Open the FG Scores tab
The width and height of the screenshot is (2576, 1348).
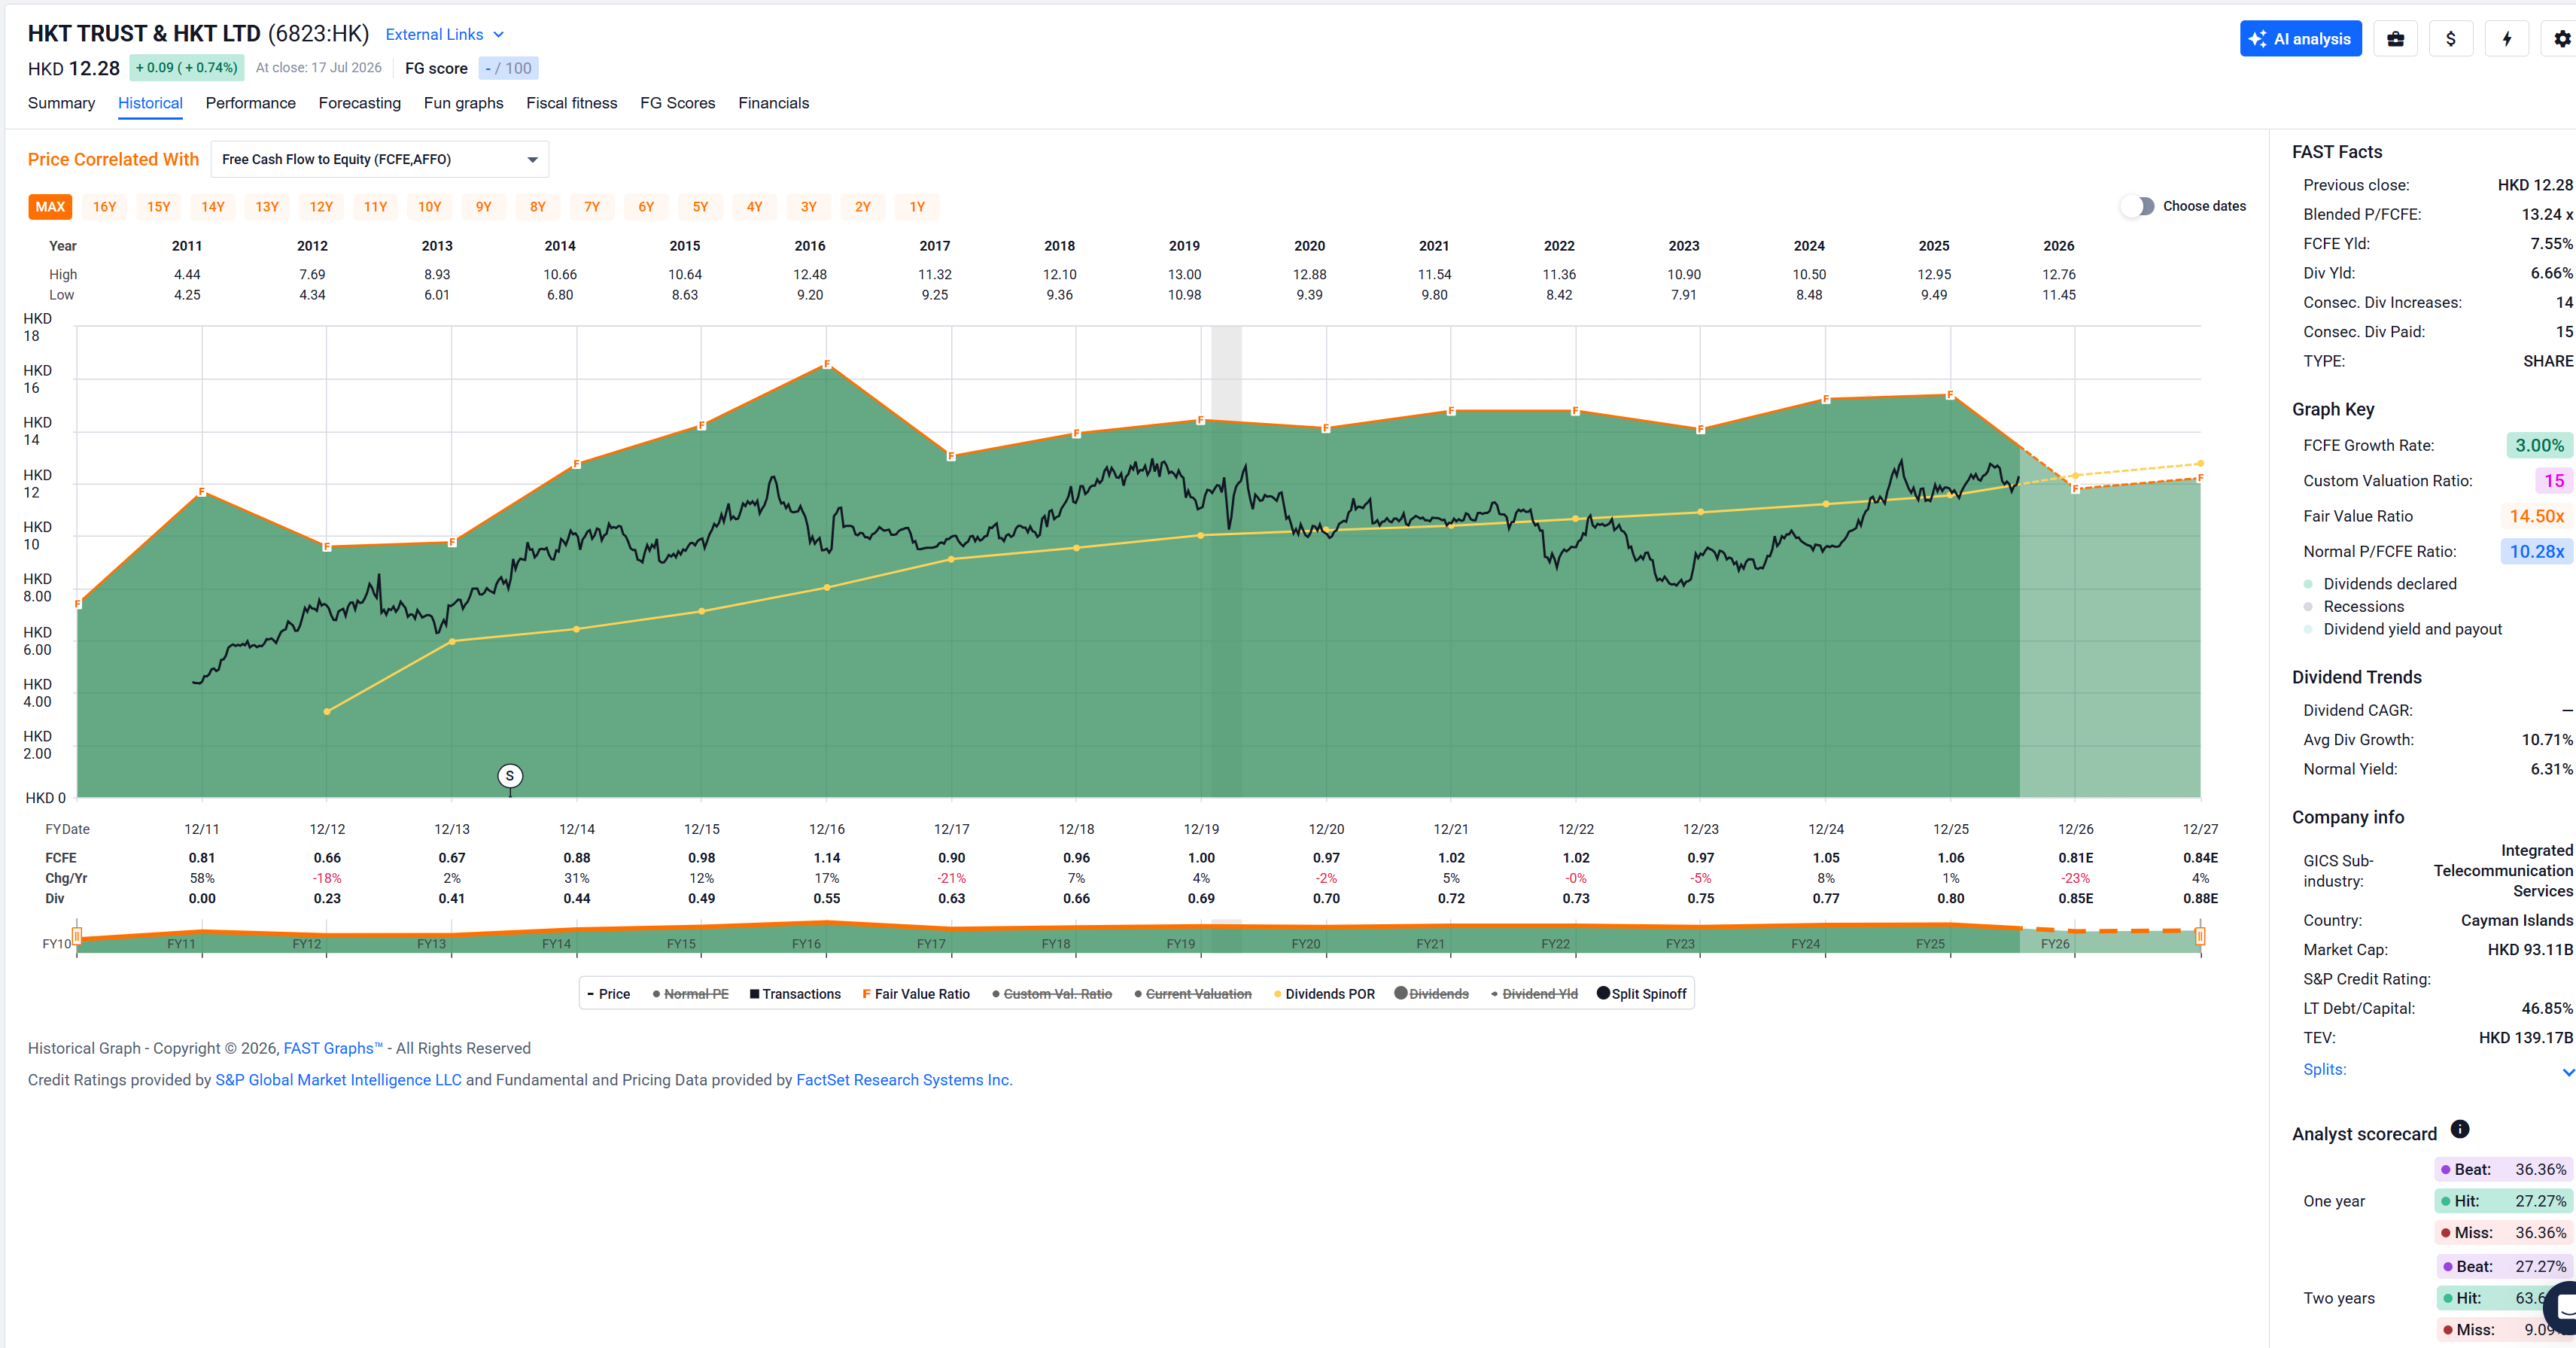pyautogui.click(x=678, y=103)
